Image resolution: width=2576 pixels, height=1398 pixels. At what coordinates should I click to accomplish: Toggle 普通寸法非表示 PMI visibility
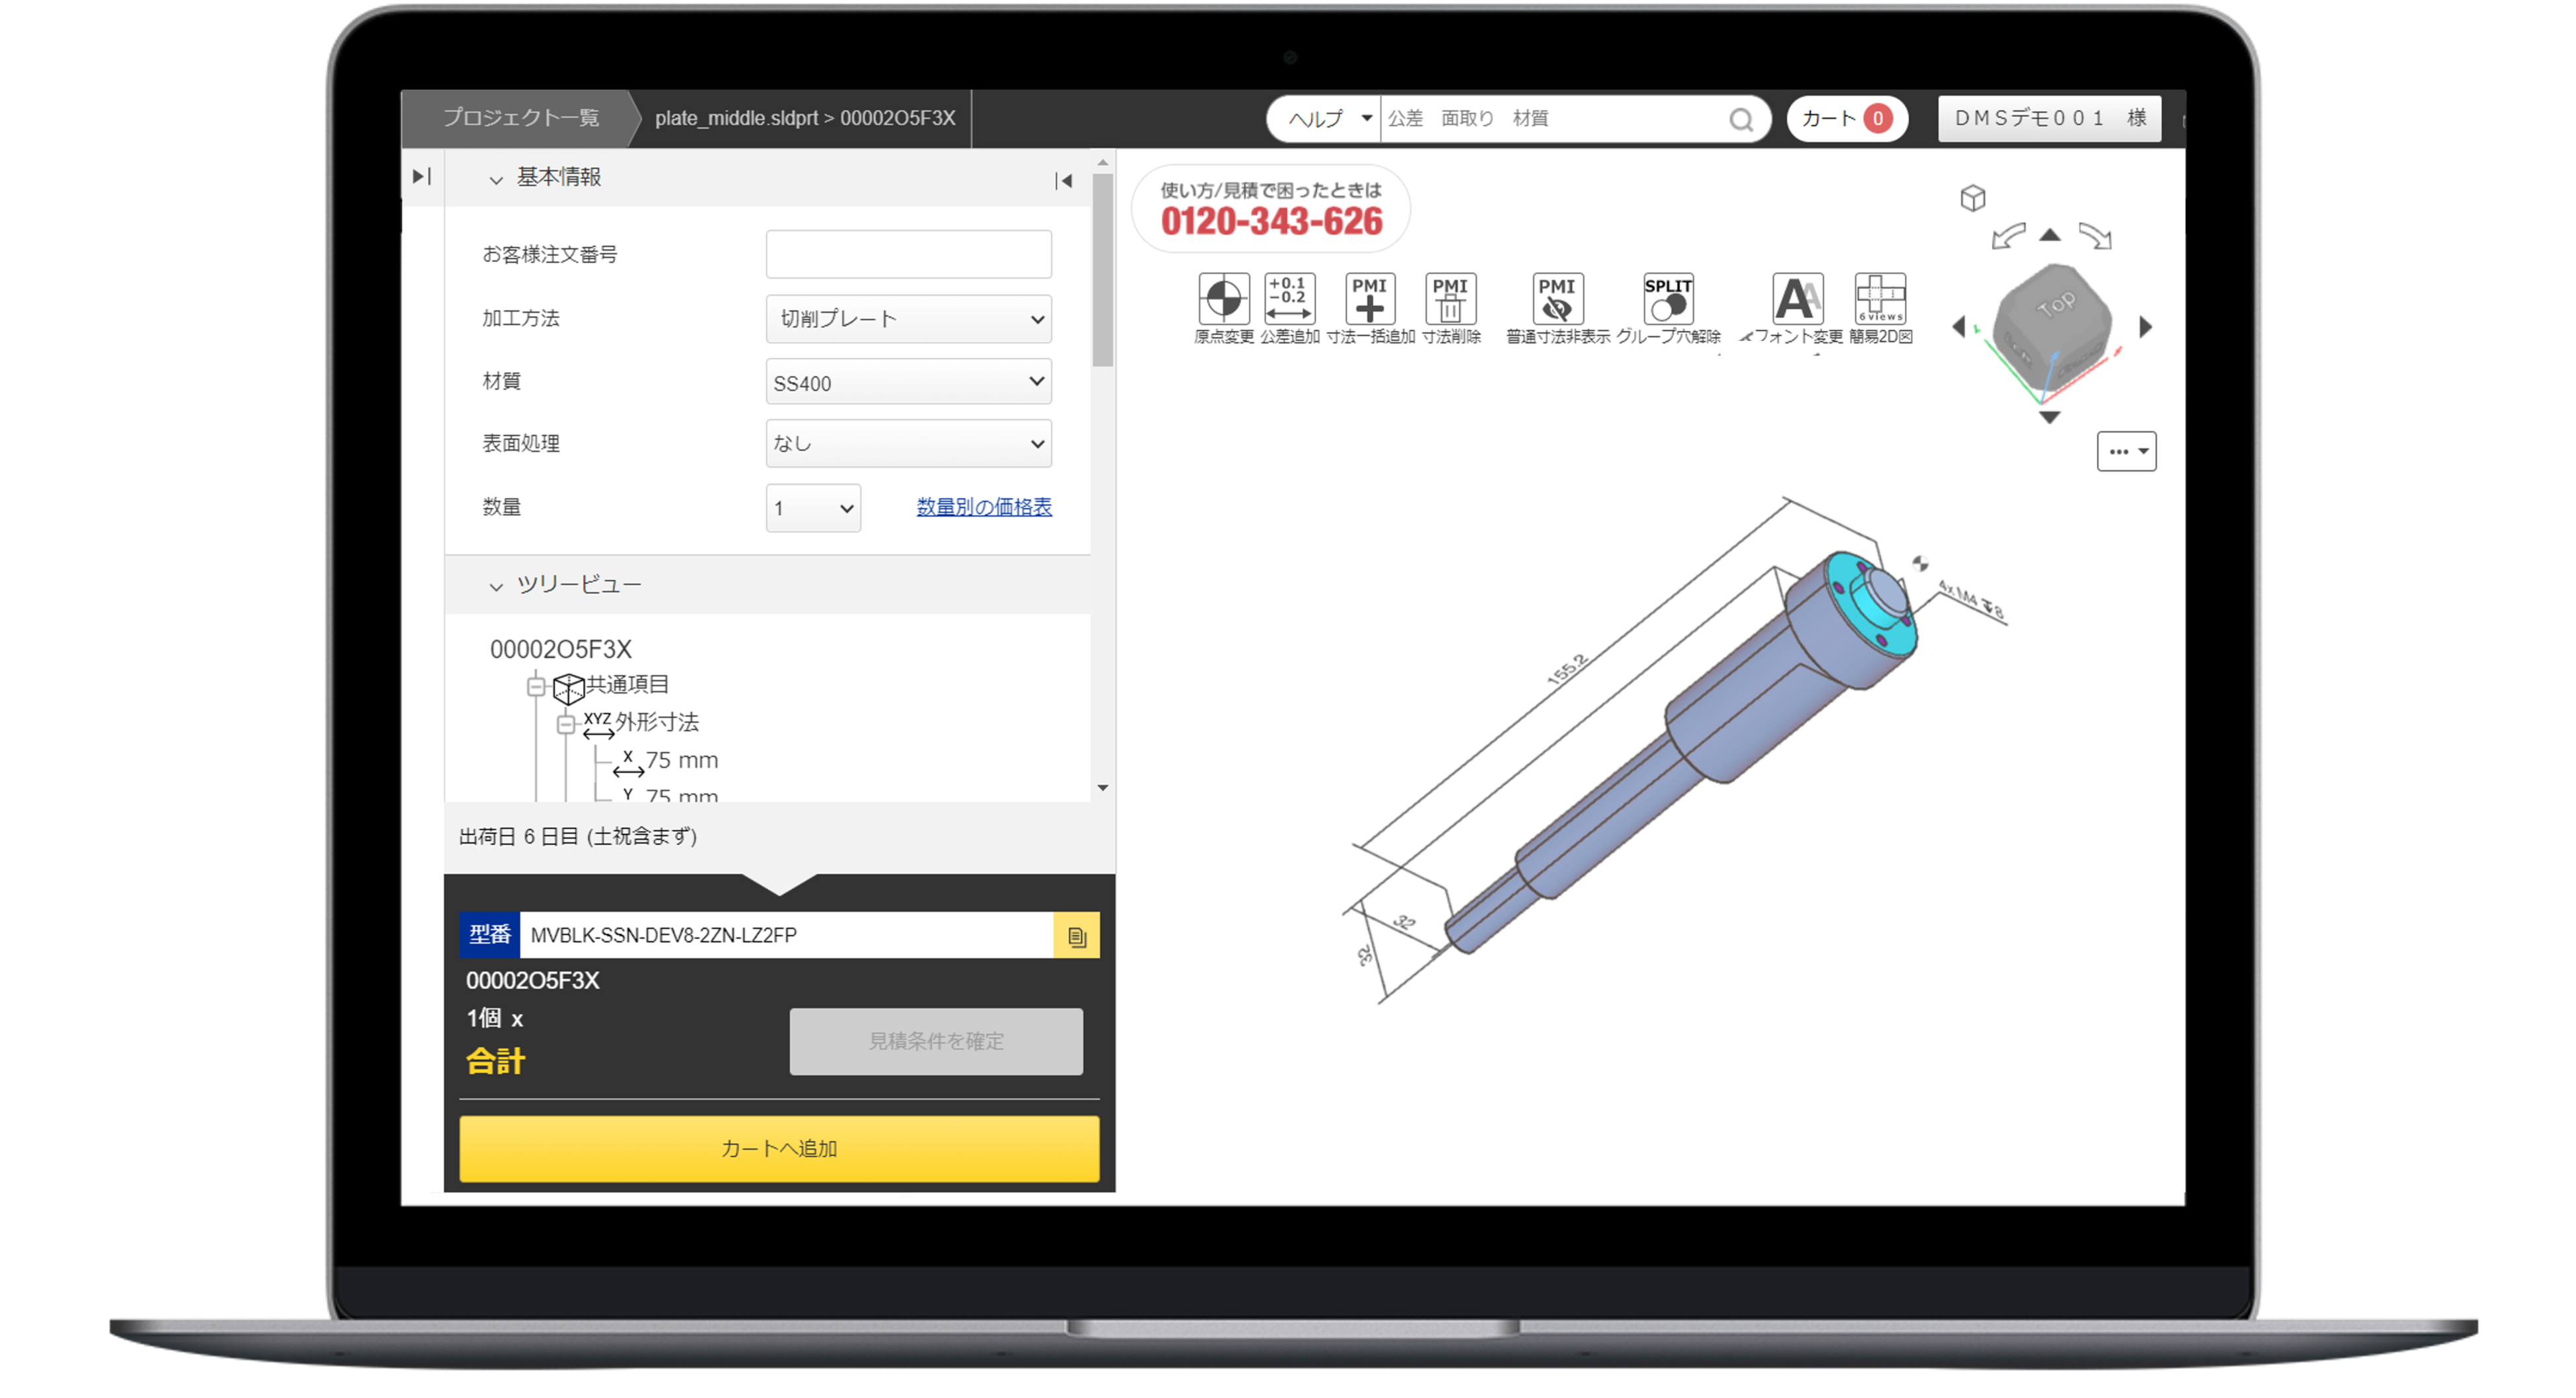click(1557, 299)
